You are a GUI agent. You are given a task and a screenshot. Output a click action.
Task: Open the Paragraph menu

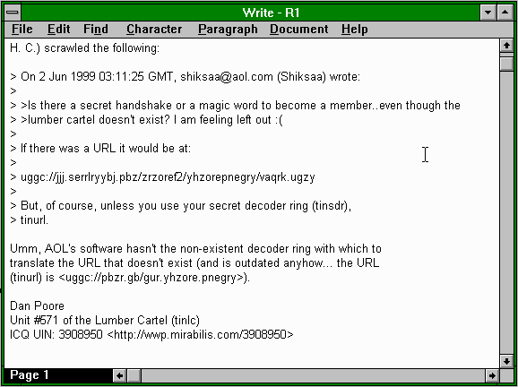tap(228, 29)
